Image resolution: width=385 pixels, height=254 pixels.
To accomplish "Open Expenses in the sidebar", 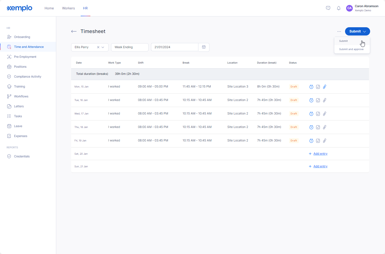I will (20, 136).
